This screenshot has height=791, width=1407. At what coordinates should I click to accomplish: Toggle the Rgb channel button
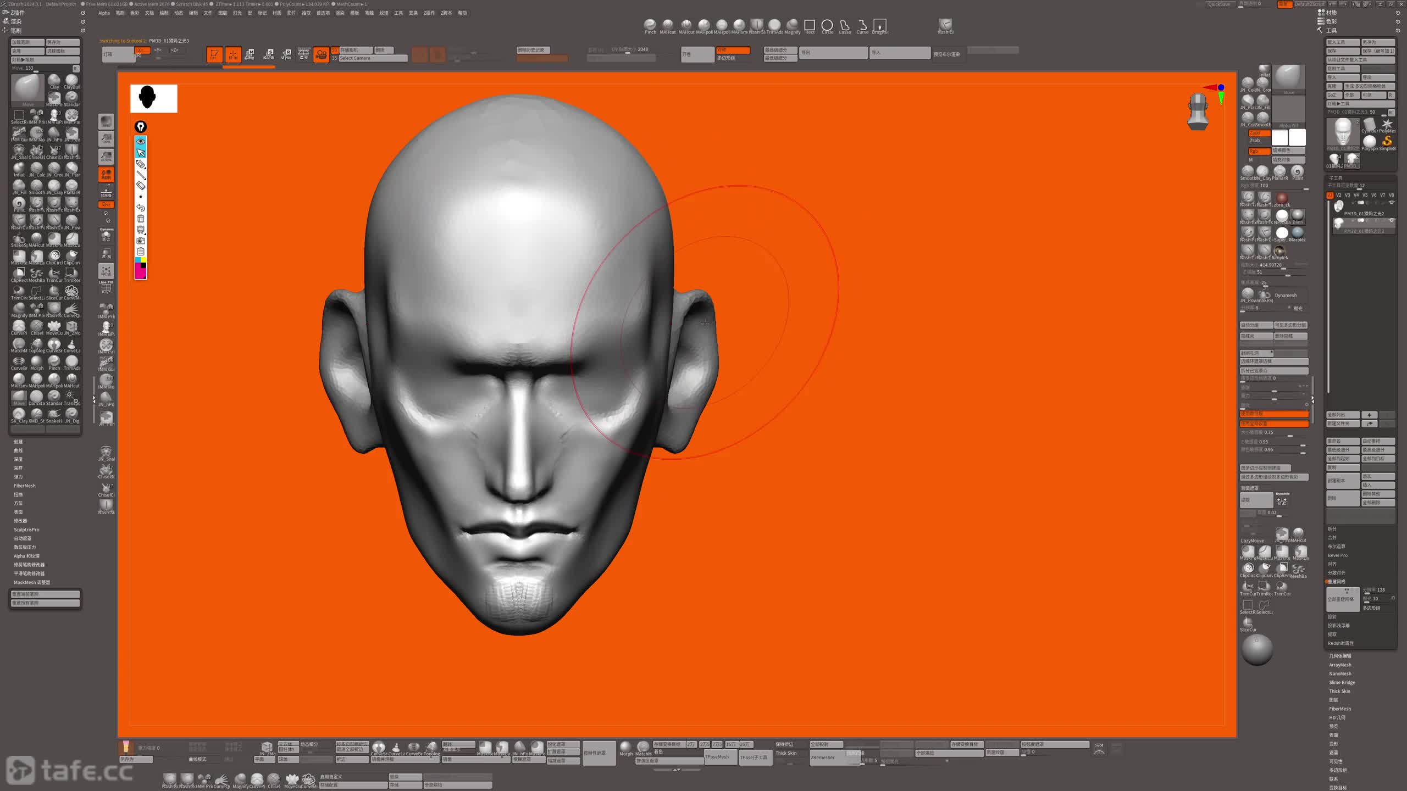(1259, 151)
